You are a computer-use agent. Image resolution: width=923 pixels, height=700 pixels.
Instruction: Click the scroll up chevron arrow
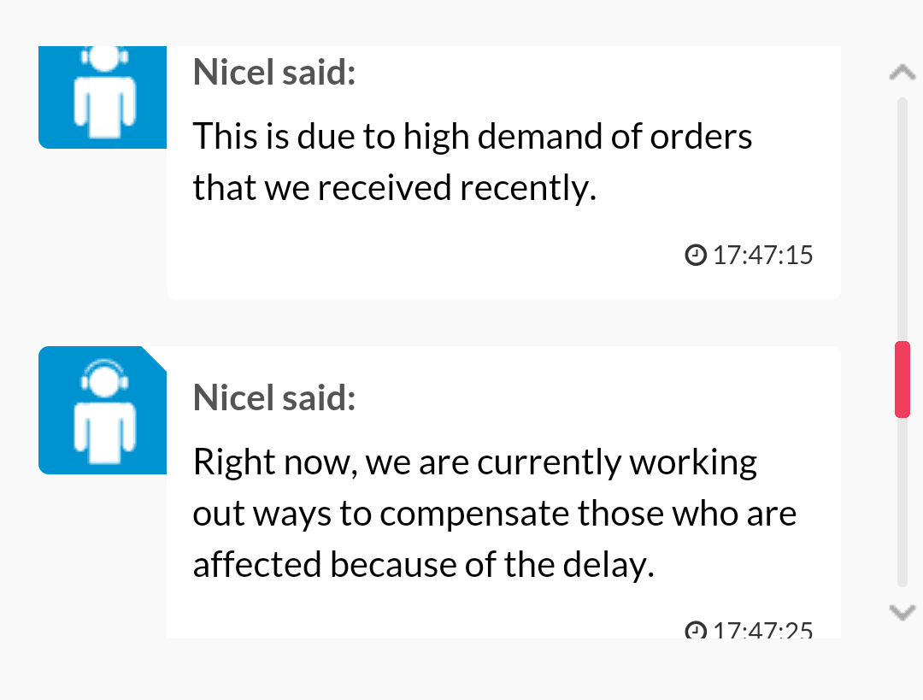902,73
